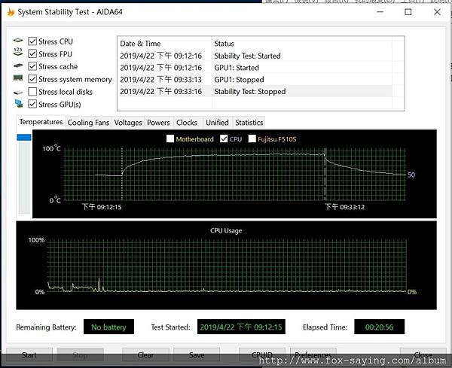452x368 pixels.
Task: Open the Voltages tab
Action: click(x=128, y=123)
